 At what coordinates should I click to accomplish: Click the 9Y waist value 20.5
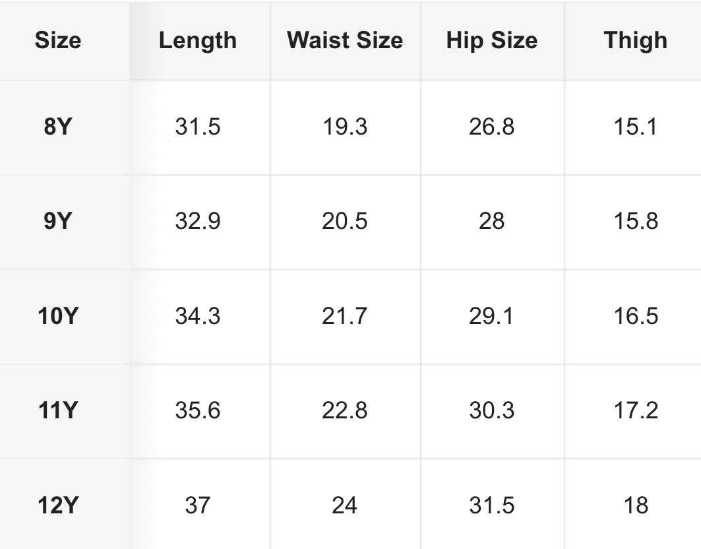345,221
